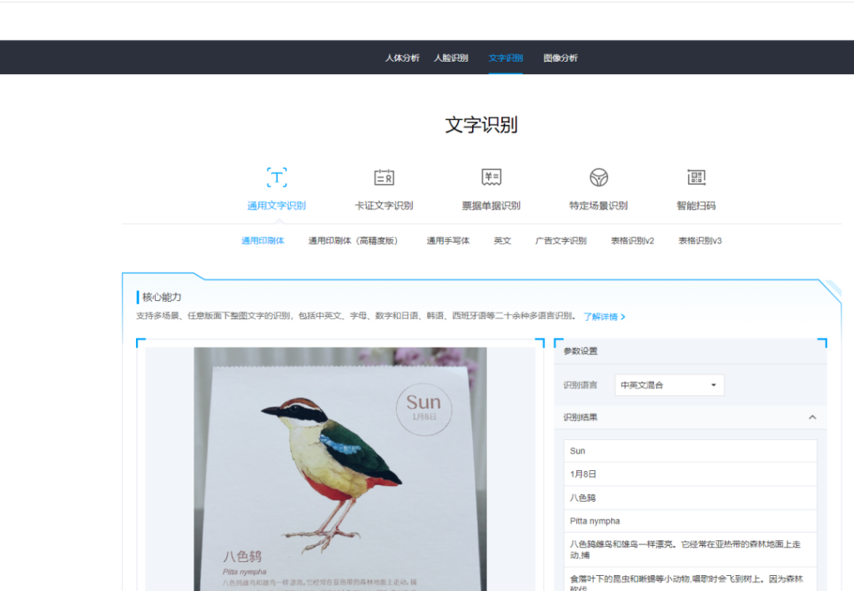Select the 智能扫码 QR code icon
This screenshot has width=854, height=591.
pyautogui.click(x=696, y=178)
